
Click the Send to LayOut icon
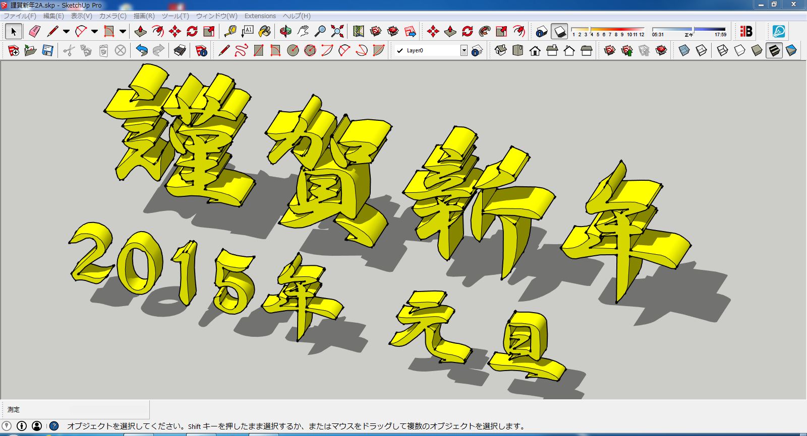click(411, 32)
